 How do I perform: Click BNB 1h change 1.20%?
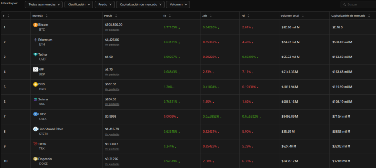coord(168,87)
